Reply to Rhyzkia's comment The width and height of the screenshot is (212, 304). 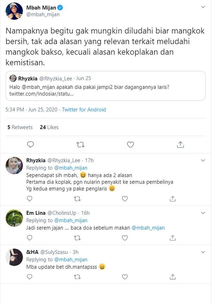pos(30,199)
